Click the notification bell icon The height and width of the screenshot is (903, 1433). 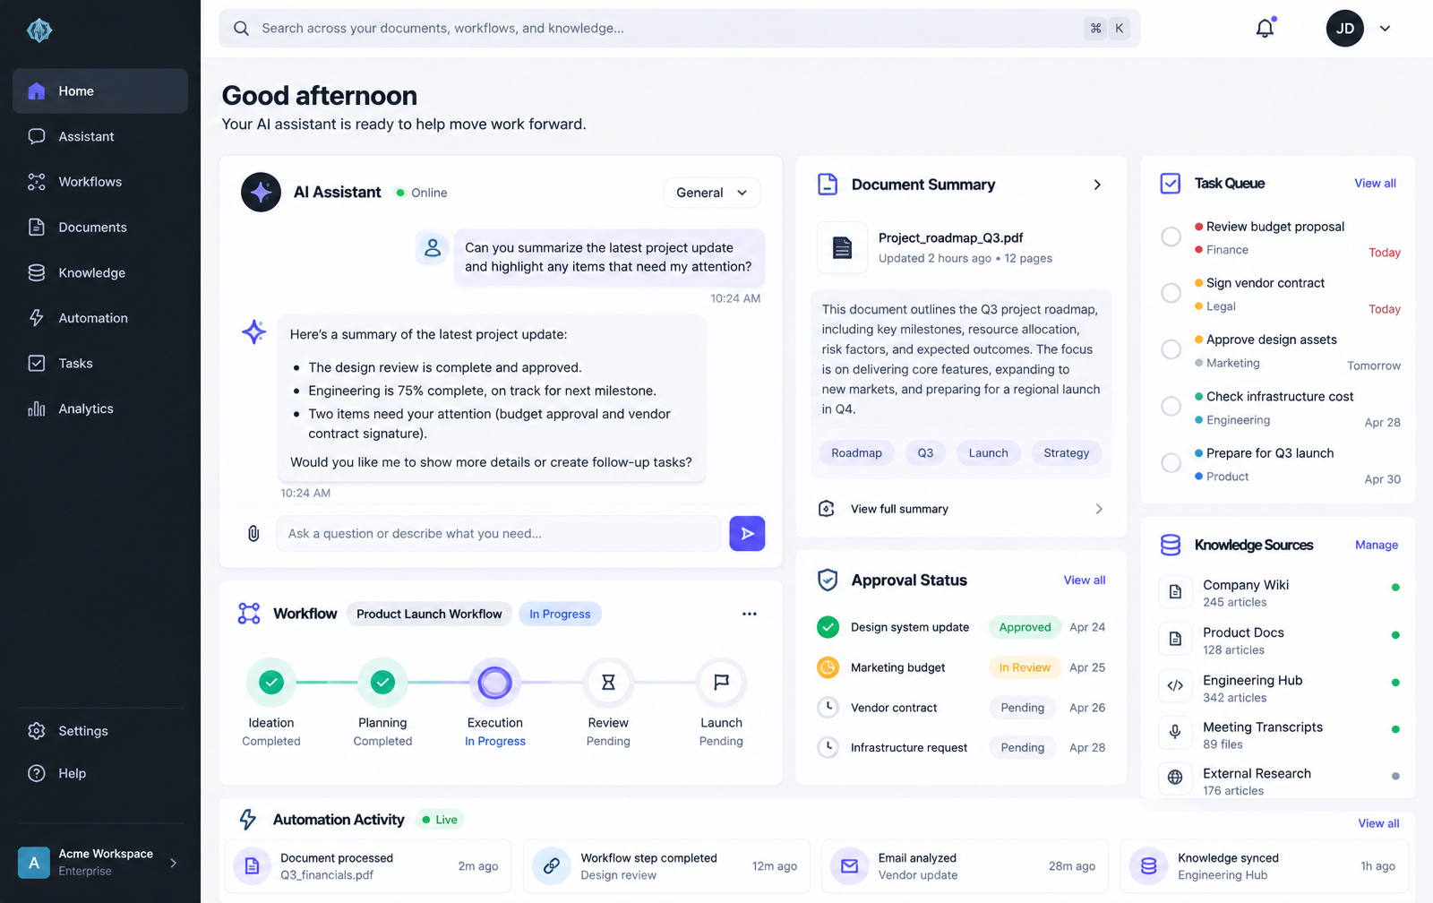tap(1265, 29)
